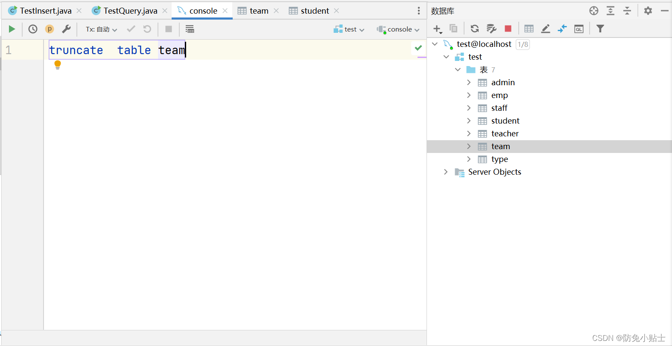Click the locate target crosshair icon
Image resolution: width=672 pixels, height=346 pixels.
point(594,11)
